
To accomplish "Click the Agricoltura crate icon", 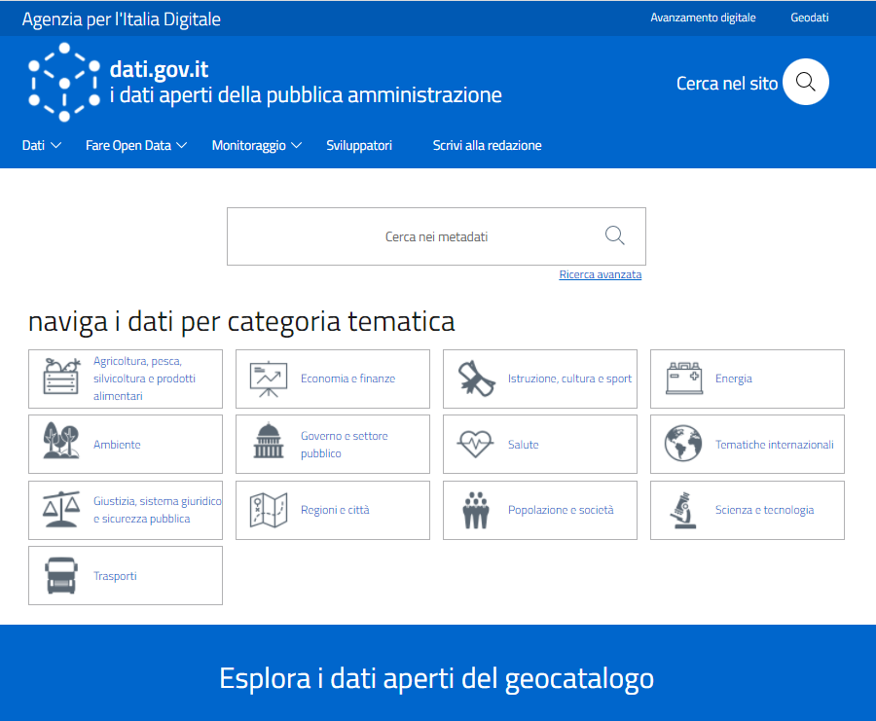I will click(61, 378).
